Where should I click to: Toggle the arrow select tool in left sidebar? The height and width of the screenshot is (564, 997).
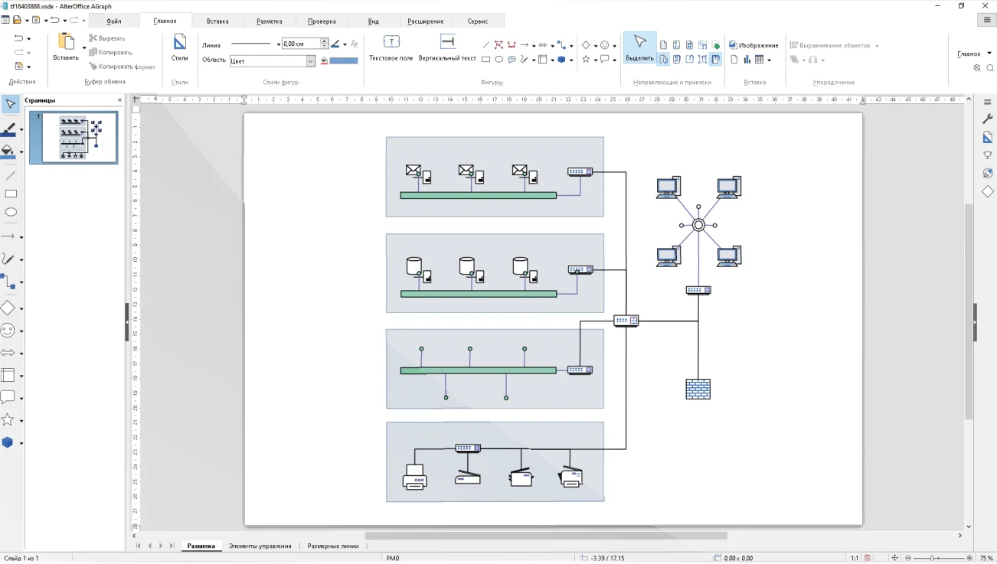pos(11,104)
